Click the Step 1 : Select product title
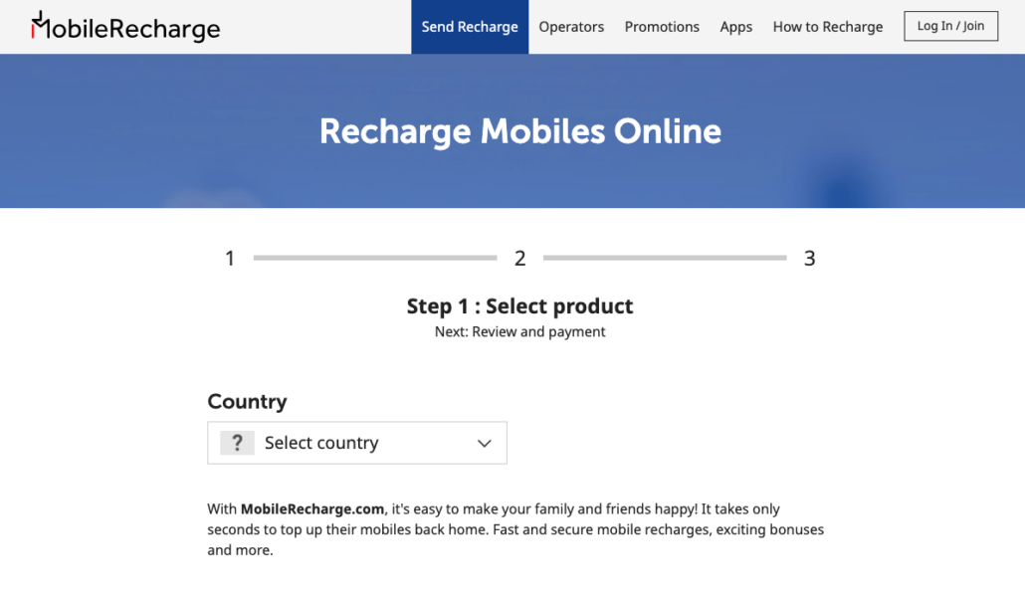The height and width of the screenshot is (597, 1025). [x=519, y=306]
